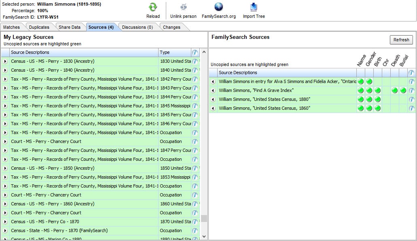Click Legacy sources scrollbar up arrow
Image resolution: width=417 pixels, height=241 pixels.
pos(204,52)
